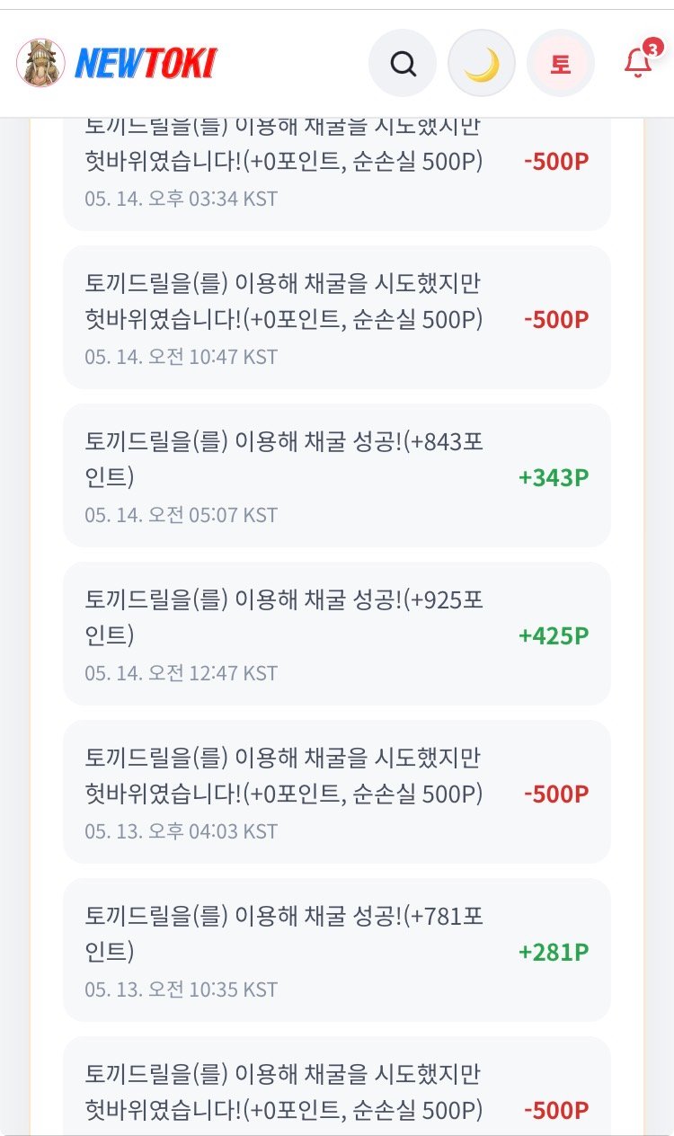
Task: Click the -500P amount of 05. 13. entry
Action: (556, 794)
